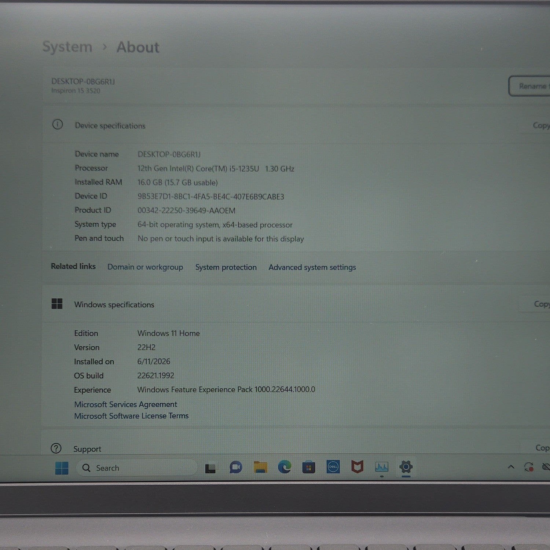
Task: Launch the Chat app from the taskbar
Action: 236,467
